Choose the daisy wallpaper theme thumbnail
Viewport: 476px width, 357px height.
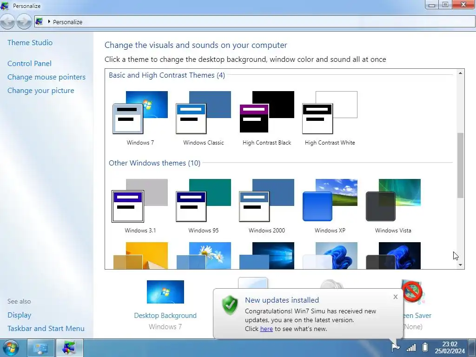(x=204, y=256)
